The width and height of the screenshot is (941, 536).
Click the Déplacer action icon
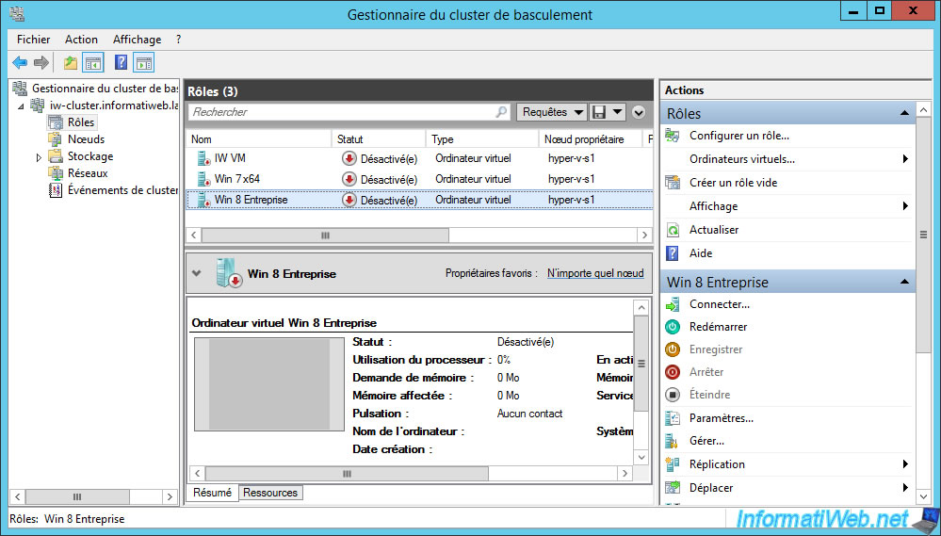(x=673, y=487)
